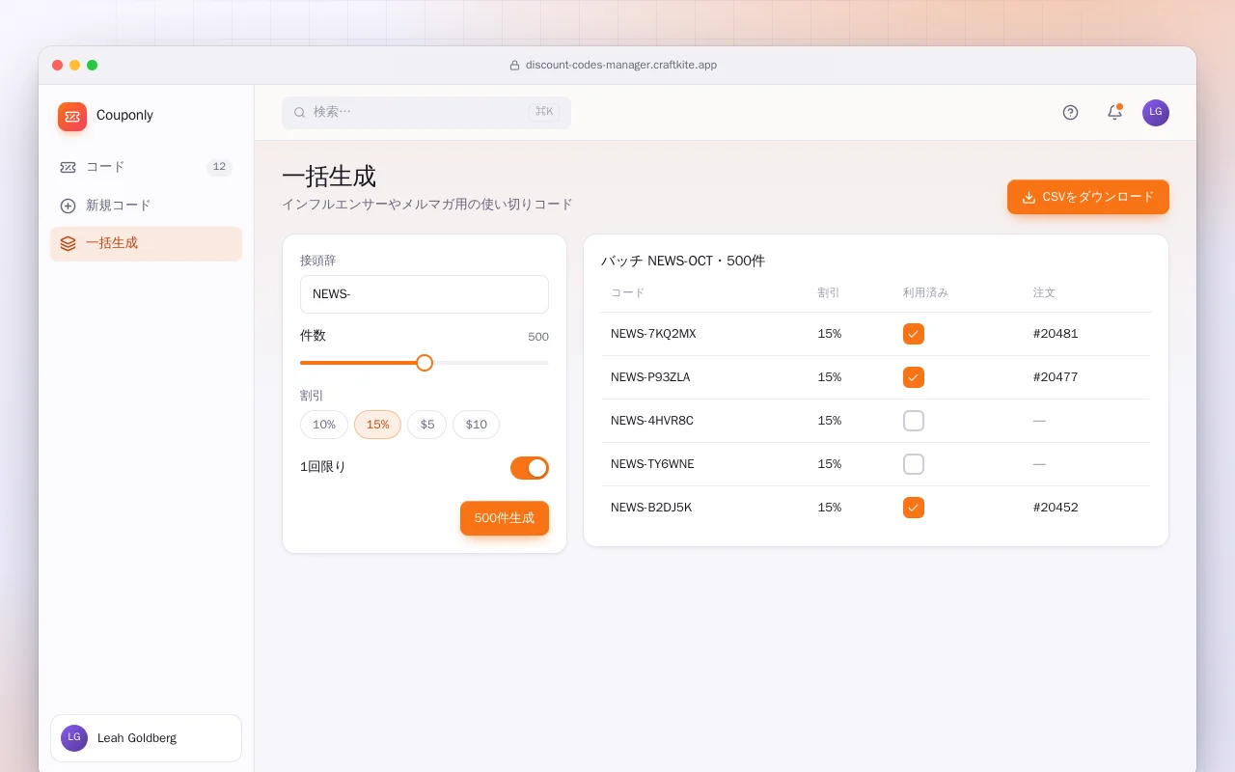Open the help question mark icon

tap(1070, 113)
